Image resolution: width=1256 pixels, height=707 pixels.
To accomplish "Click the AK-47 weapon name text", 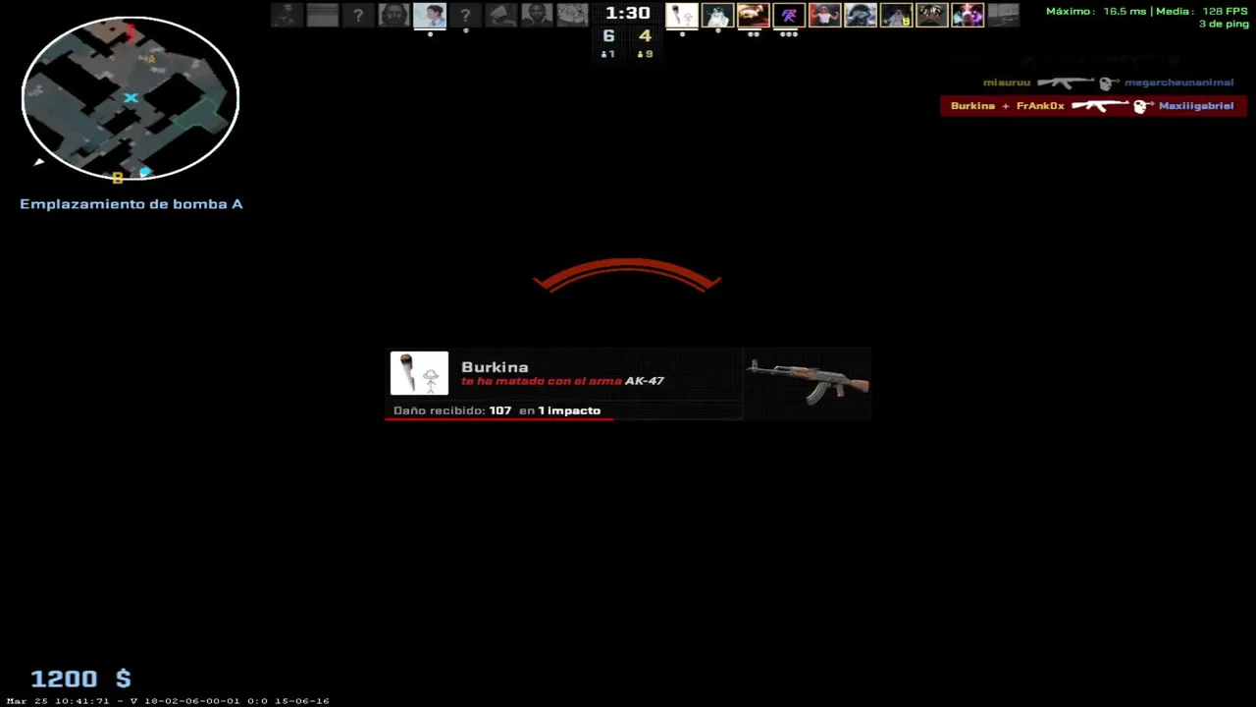I will pos(645,381).
